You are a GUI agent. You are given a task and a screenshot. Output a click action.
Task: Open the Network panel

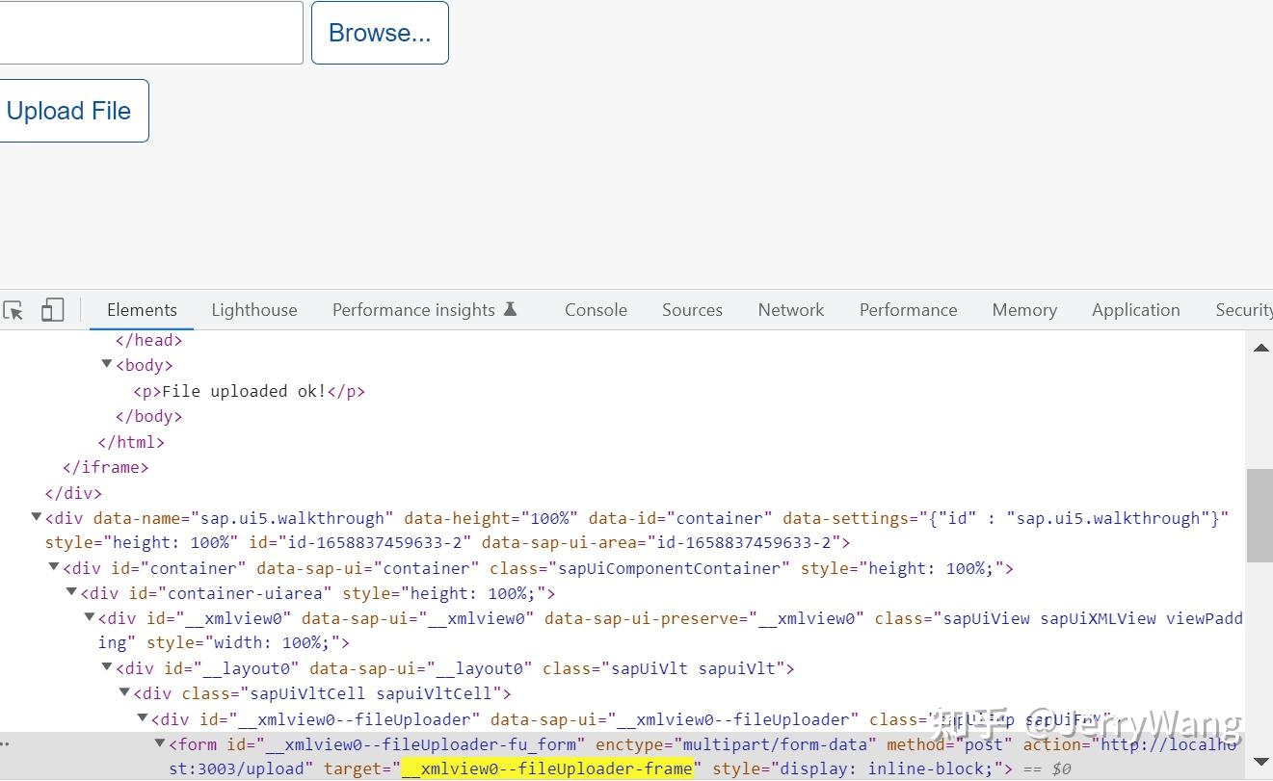click(790, 309)
